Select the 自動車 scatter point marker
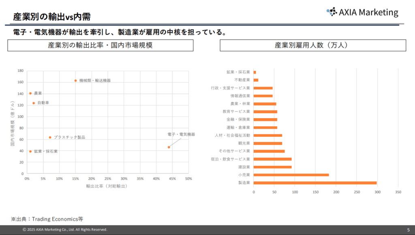 click(34, 103)
